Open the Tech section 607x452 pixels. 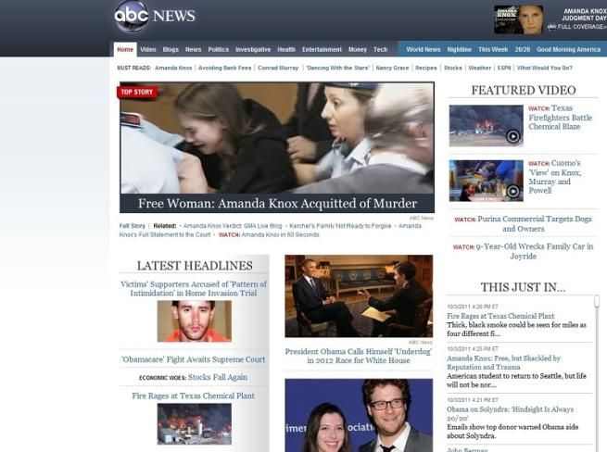pos(381,49)
